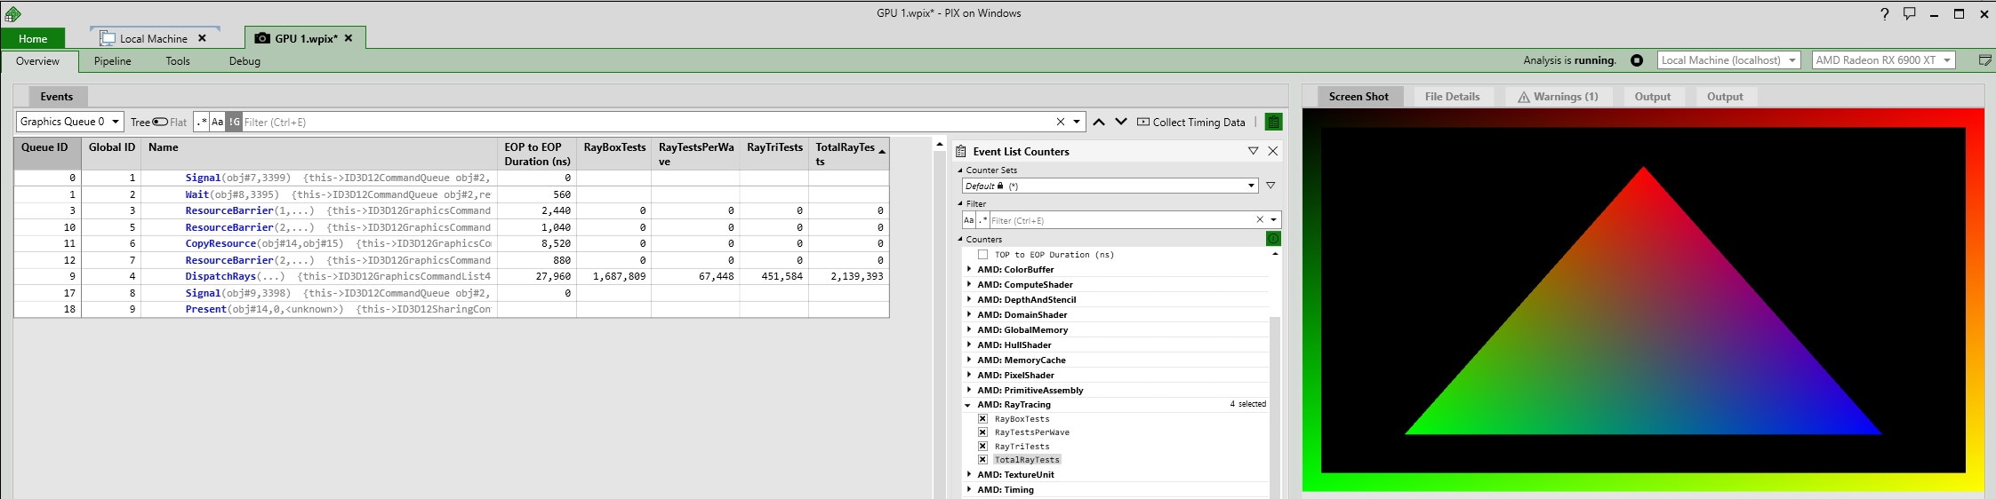Uncheck the RayBoxTests counter
Screen dimensions: 1996x499
click(982, 419)
